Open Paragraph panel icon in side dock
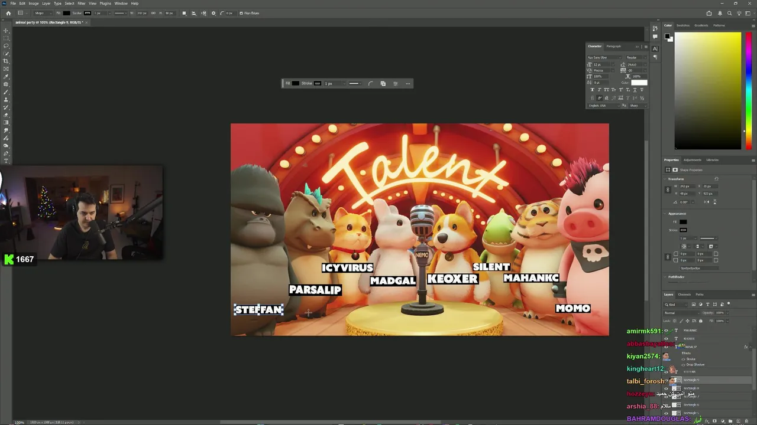 pyautogui.click(x=655, y=57)
